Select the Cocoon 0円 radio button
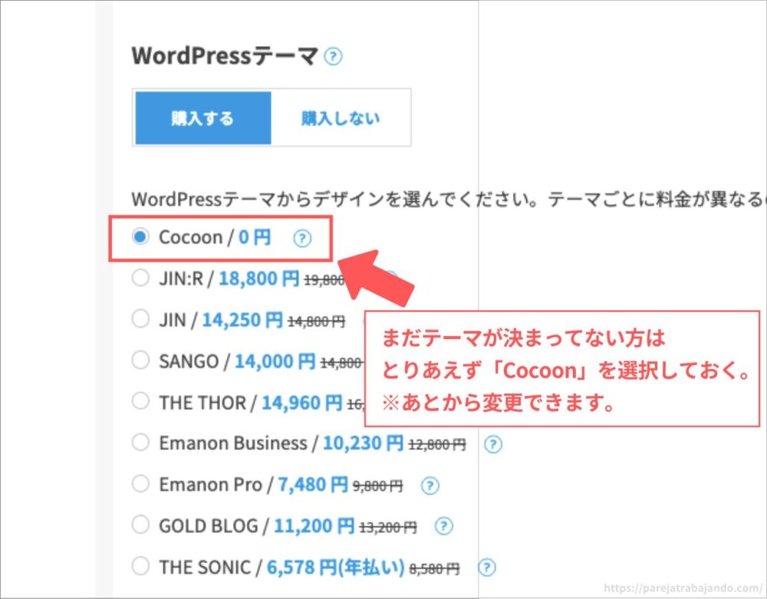The width and height of the screenshot is (767, 599). coord(140,237)
